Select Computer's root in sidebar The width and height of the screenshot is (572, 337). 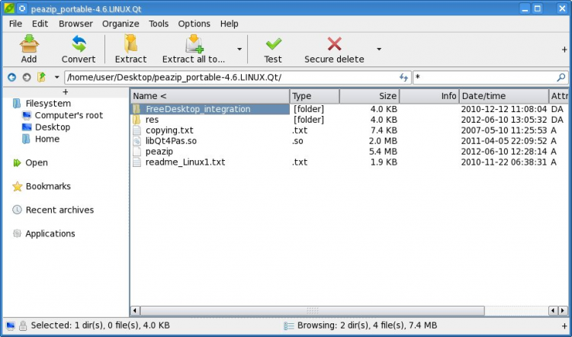[x=69, y=115]
